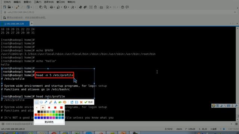The width and height of the screenshot is (239, 134).
Task: Click the help question mark icon
Action: tap(122, 7)
